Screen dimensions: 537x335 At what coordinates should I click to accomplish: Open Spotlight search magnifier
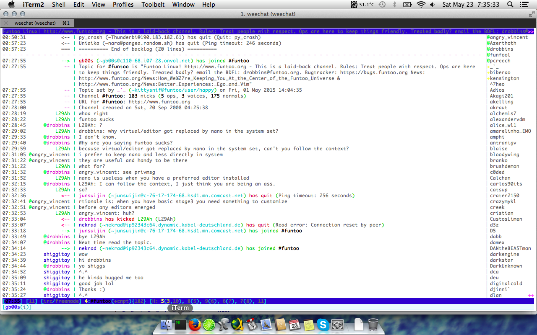510,5
